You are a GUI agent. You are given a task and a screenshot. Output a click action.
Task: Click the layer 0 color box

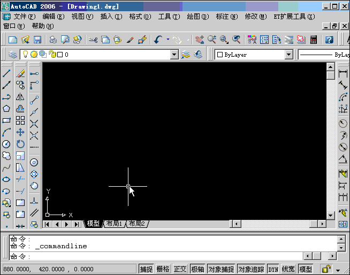pyautogui.click(x=60, y=55)
